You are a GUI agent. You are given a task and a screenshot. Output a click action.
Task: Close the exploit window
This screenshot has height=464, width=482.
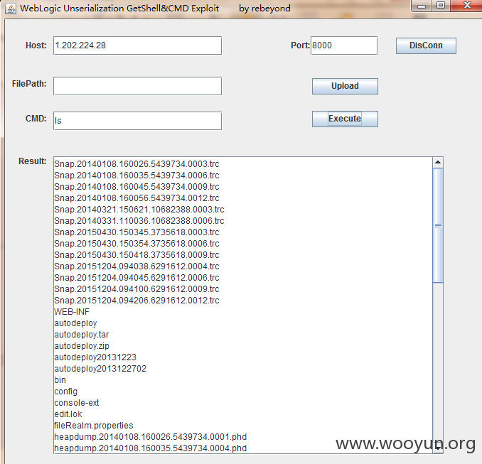click(467, 6)
